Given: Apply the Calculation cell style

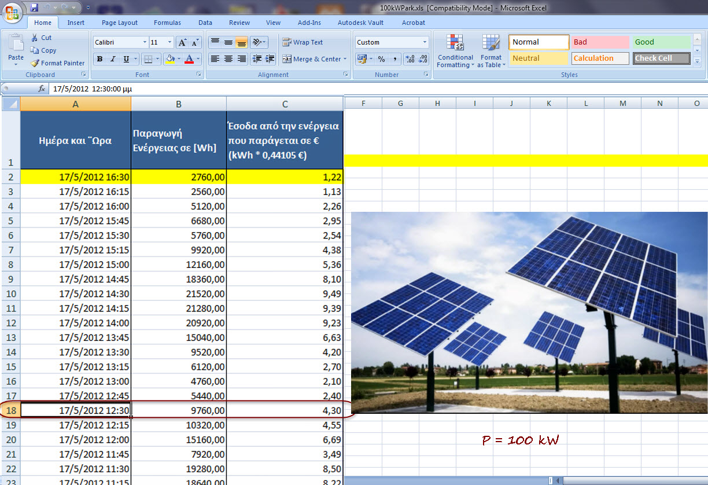Looking at the screenshot, I should point(600,58).
